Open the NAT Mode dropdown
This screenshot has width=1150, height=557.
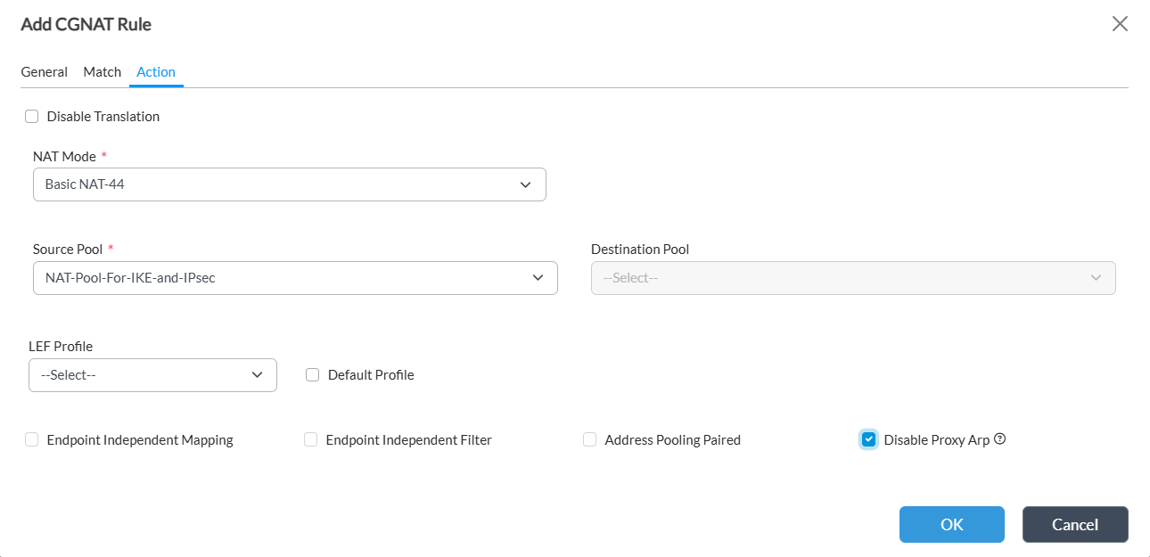(289, 184)
